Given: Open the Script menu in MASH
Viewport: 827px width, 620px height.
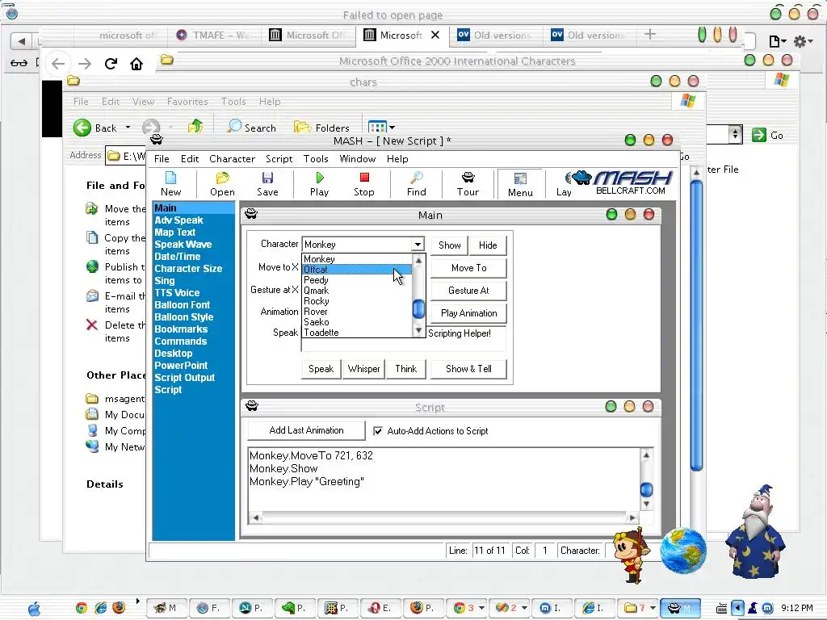Looking at the screenshot, I should 279,159.
